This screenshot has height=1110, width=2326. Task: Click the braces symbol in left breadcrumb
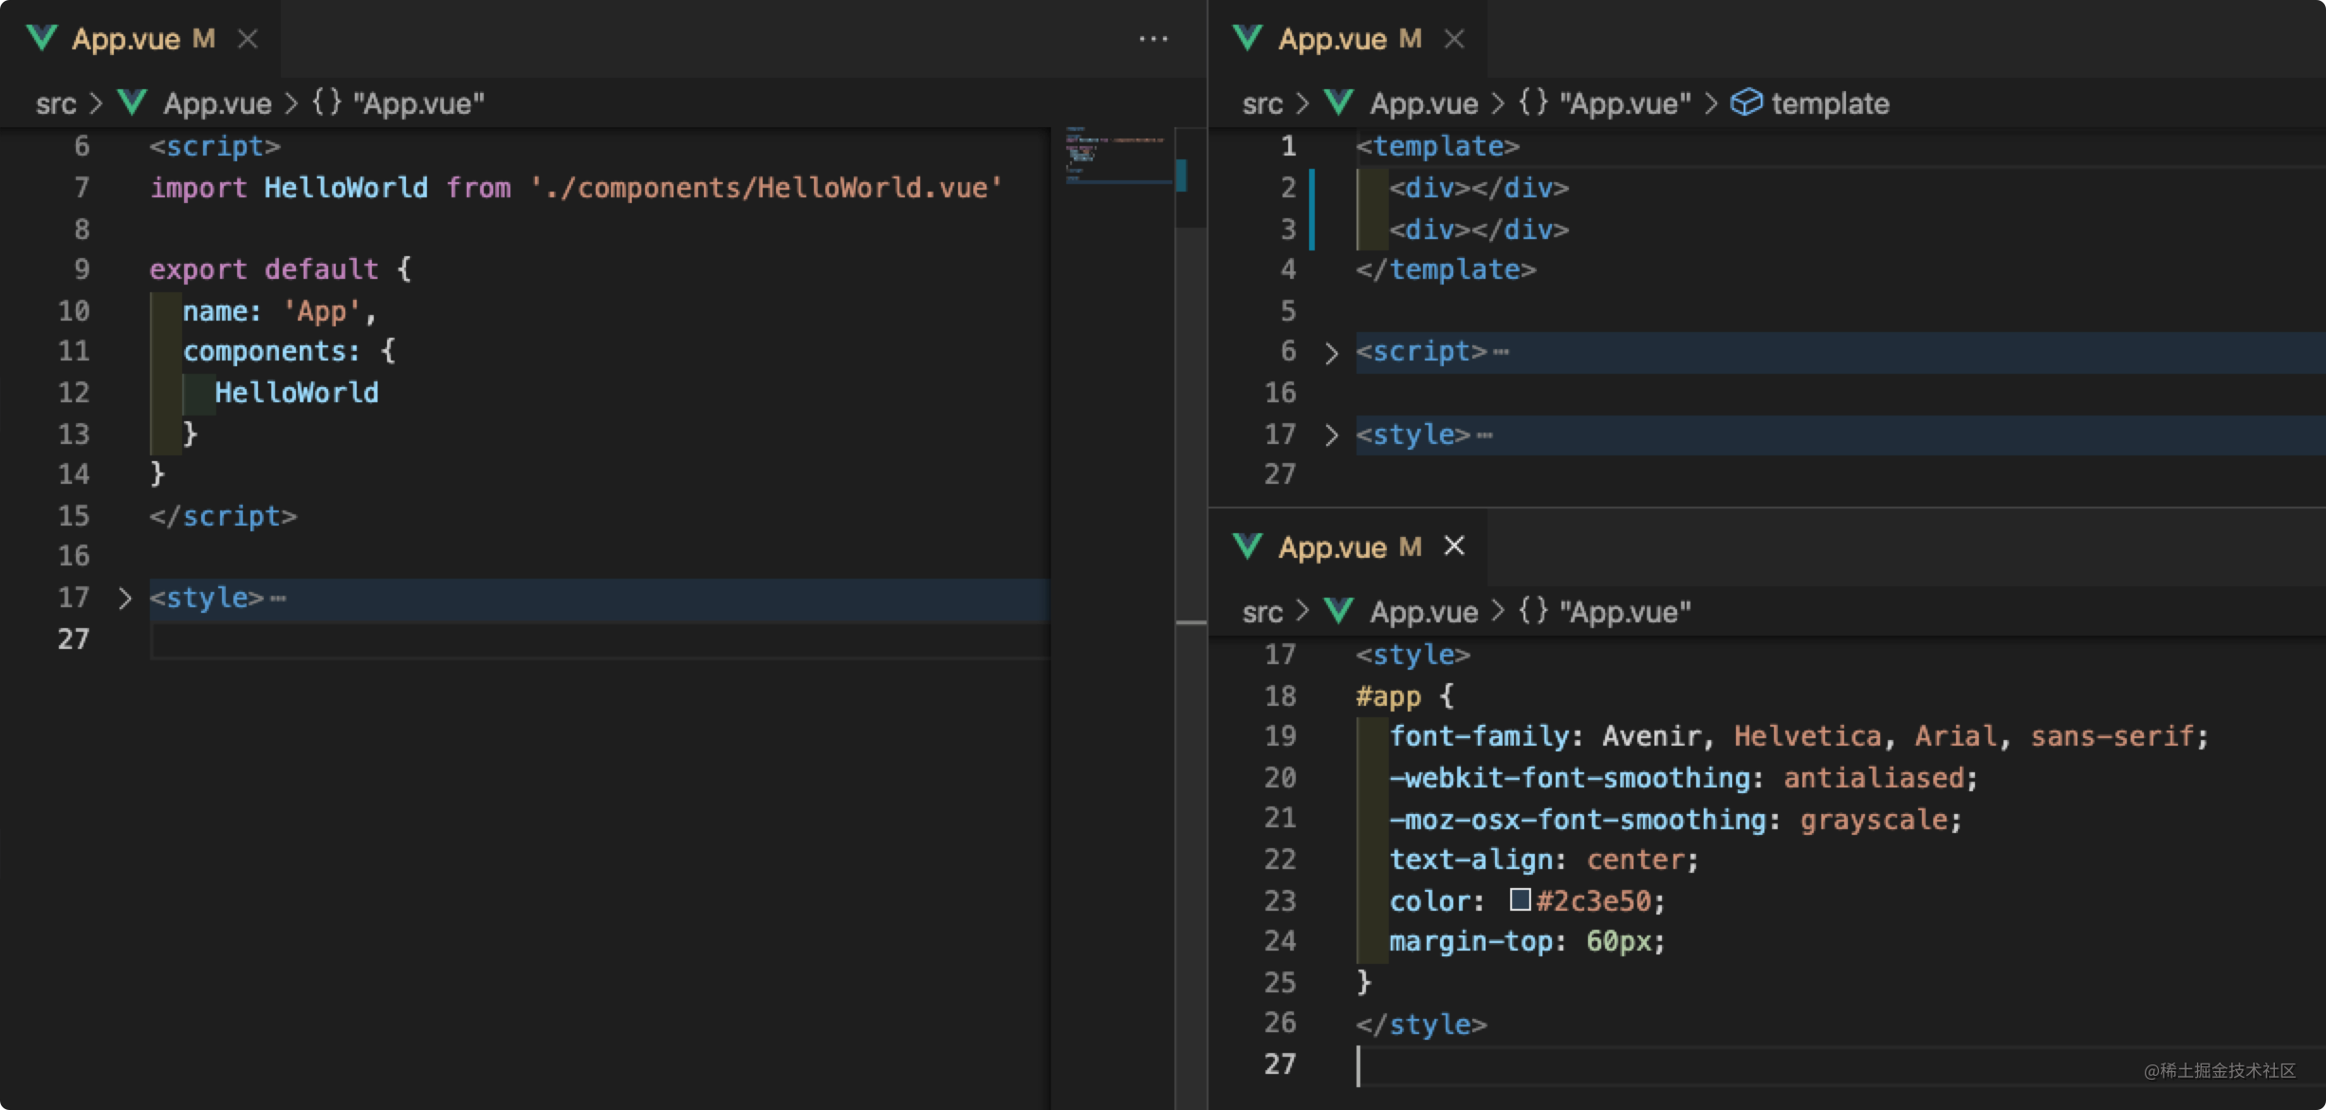pos(326,102)
